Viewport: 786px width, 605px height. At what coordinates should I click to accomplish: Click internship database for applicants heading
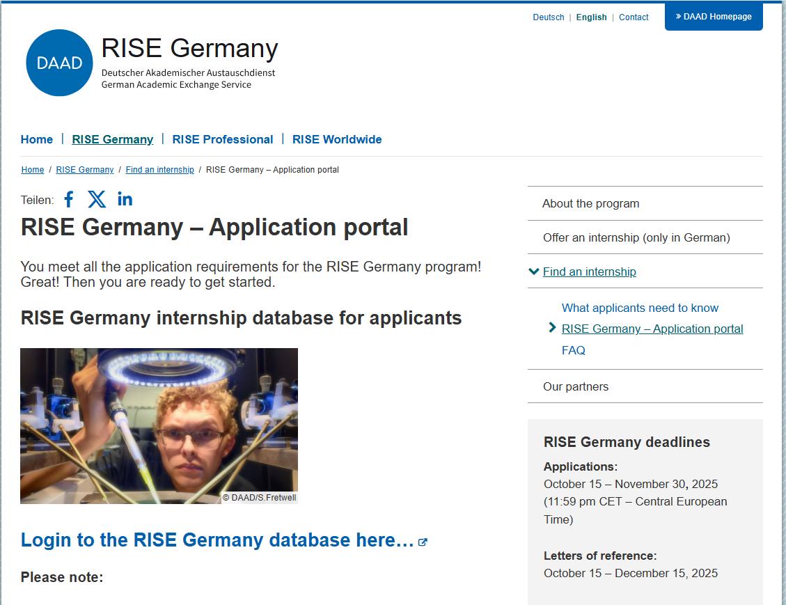(x=241, y=318)
